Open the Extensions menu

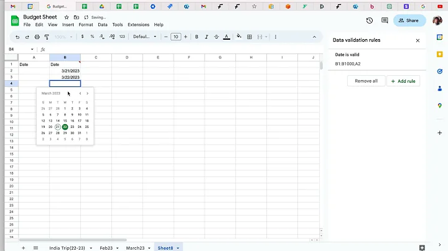pos(138,24)
